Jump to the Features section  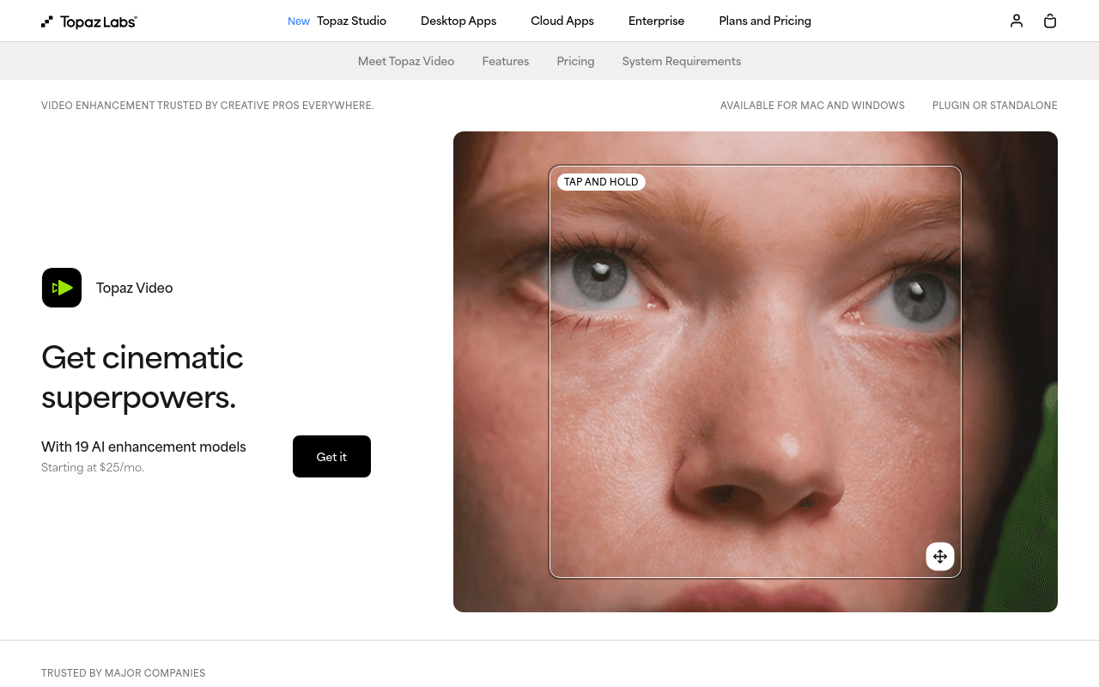click(506, 61)
